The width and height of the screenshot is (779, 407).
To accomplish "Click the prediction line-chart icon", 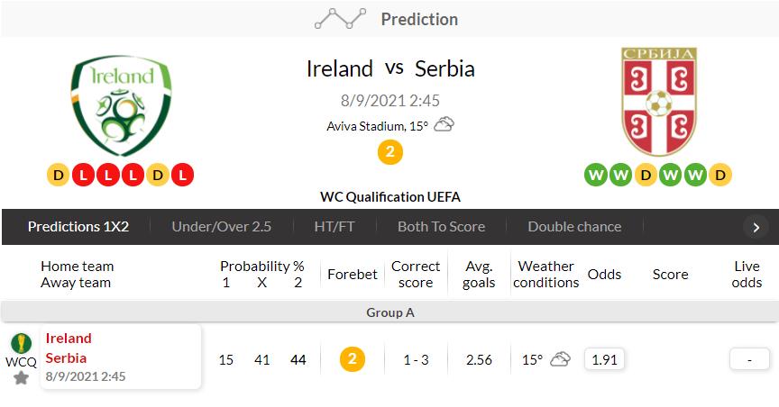I will (340, 19).
